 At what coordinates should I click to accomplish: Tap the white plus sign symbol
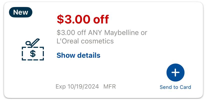point(175,72)
